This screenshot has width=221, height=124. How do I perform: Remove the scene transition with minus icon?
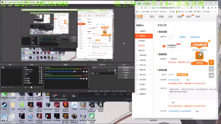click(112, 70)
